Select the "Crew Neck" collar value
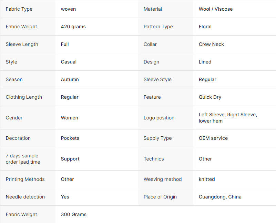The width and height of the screenshot is (276, 223). tap(211, 44)
